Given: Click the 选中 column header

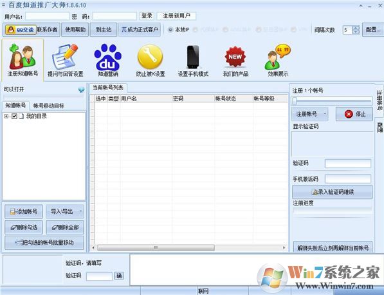Looking at the screenshot, I should tap(101, 99).
